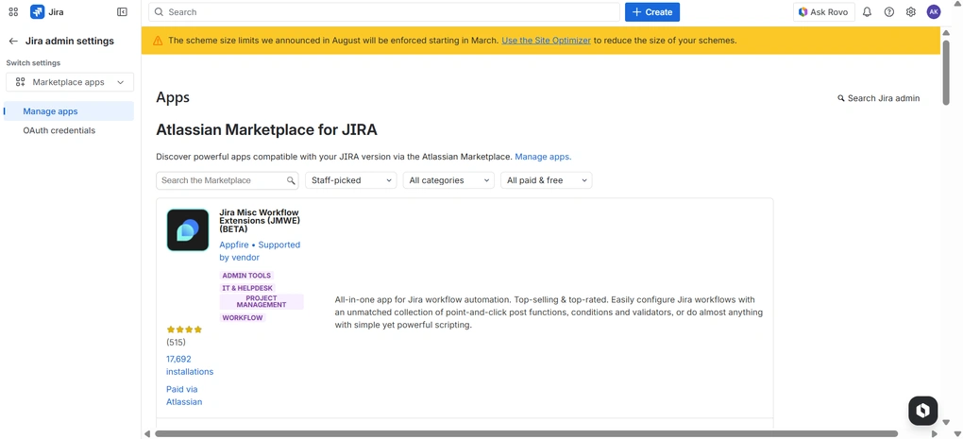Open the All categories dropdown
Viewport: 963px width, 439px height.
pos(448,180)
